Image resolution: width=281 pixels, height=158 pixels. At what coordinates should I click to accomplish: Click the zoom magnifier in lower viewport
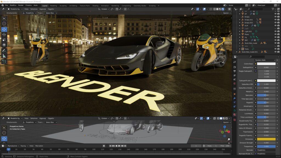tap(229, 139)
